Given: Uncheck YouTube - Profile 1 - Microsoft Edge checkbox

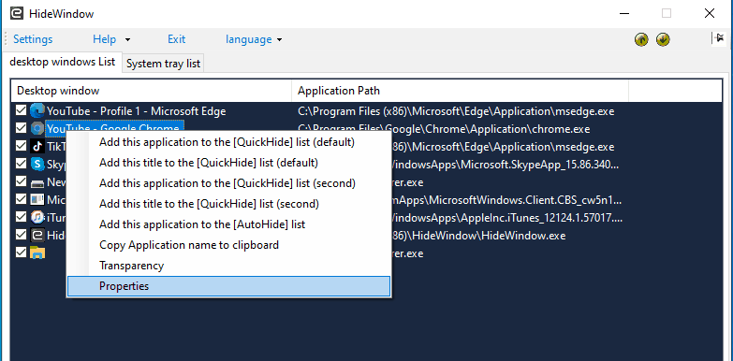Looking at the screenshot, I should [x=21, y=110].
